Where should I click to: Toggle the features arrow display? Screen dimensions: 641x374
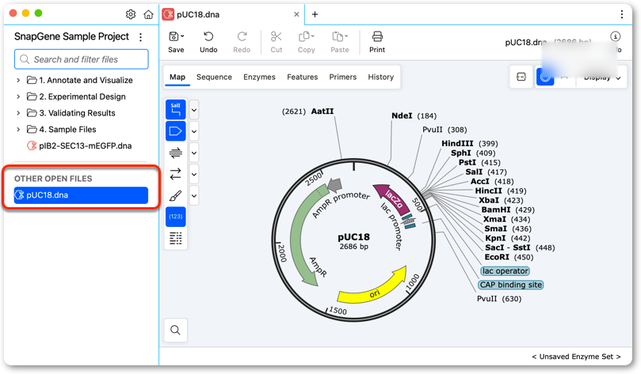point(176,131)
